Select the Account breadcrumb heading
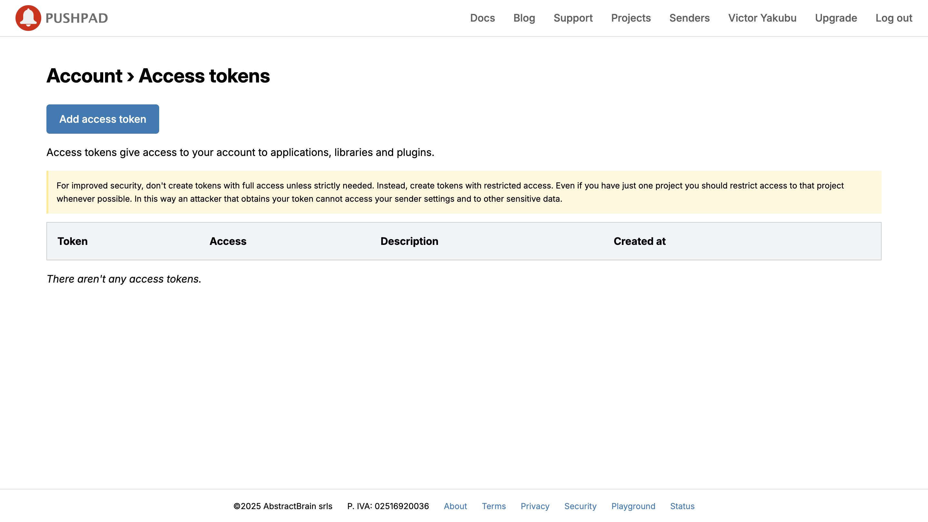Image resolution: width=928 pixels, height=522 pixels. point(84,75)
